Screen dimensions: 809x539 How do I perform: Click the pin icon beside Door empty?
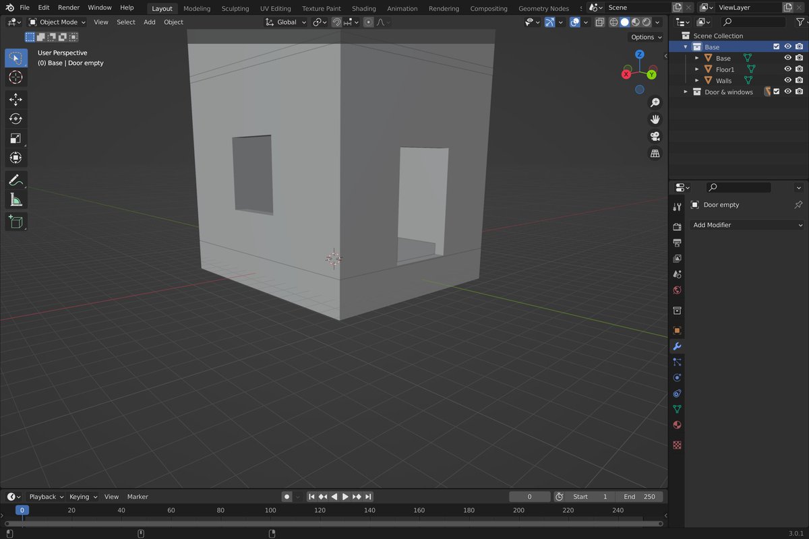pos(799,205)
